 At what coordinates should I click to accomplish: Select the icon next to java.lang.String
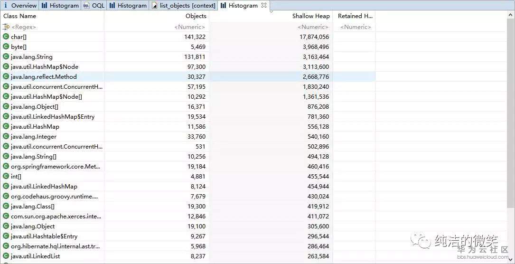(6, 57)
